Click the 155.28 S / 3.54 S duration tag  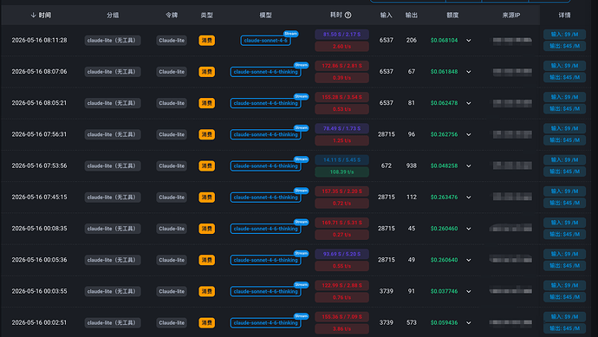pyautogui.click(x=341, y=97)
